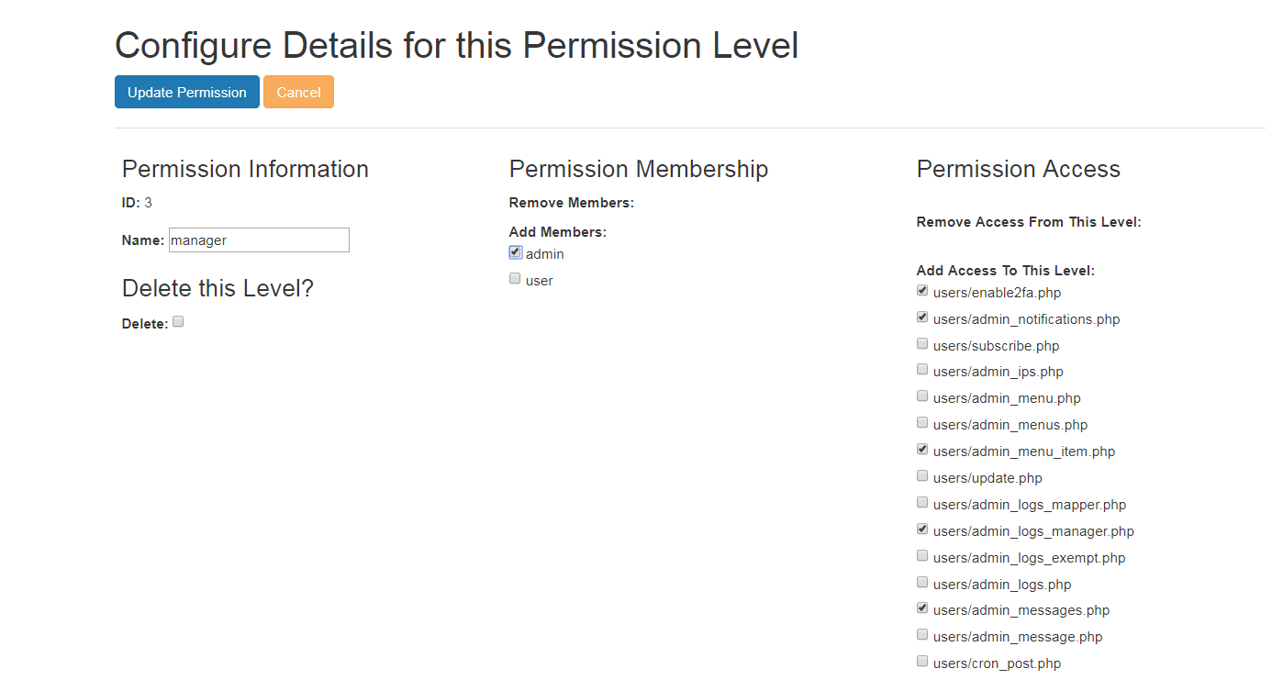Cancel the permission level changes
The width and height of the screenshot is (1283, 680).
point(298,92)
